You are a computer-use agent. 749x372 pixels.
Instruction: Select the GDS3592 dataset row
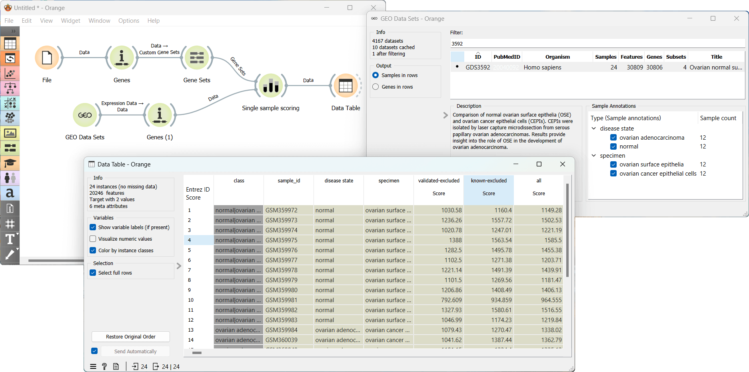[x=597, y=67]
